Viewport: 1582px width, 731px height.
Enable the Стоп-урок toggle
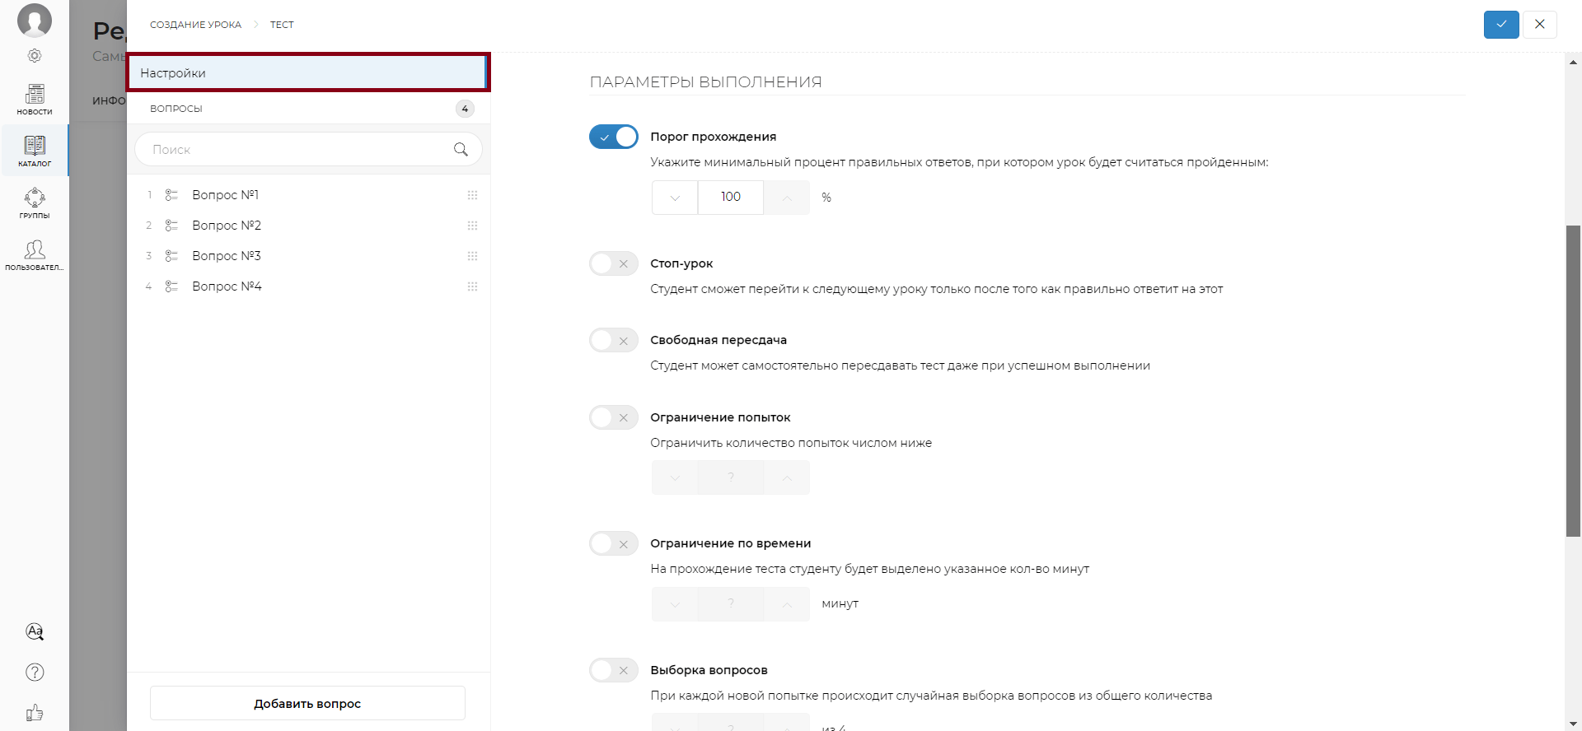614,263
